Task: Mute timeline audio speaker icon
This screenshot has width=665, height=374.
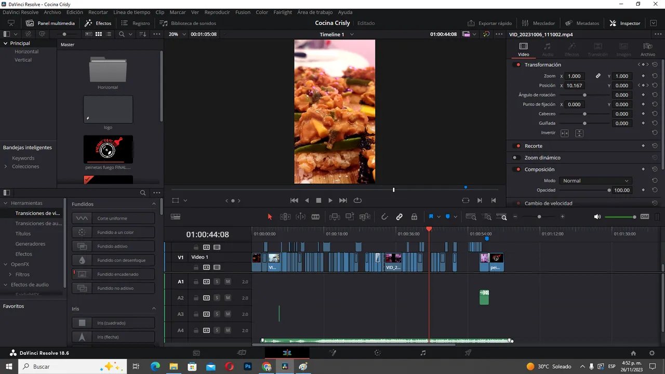Action: pyautogui.click(x=597, y=217)
